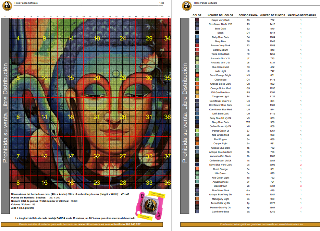
Task: Click the www.hilosrosace.es link in left footer
Action: 91,224
